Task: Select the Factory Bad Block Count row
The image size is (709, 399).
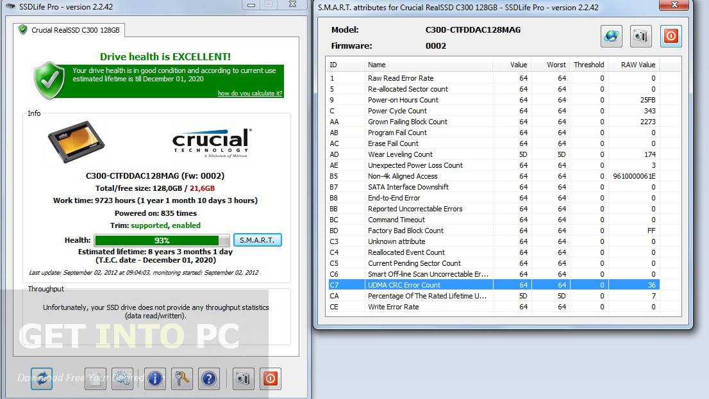Action: pos(493,231)
